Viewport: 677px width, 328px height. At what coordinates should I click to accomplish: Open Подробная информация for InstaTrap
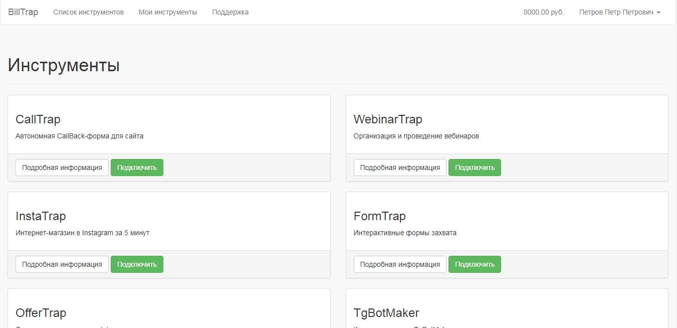click(62, 264)
